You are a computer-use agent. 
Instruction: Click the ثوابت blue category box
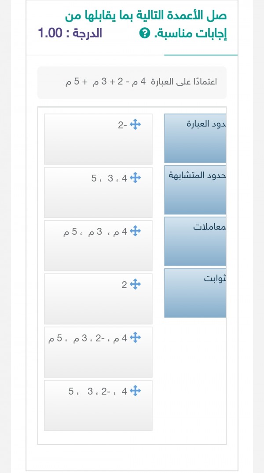coord(195,292)
